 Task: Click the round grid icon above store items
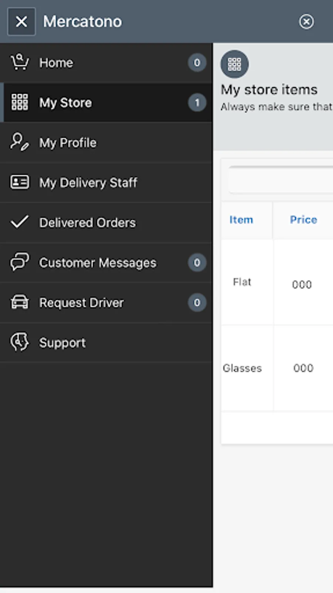point(235,64)
